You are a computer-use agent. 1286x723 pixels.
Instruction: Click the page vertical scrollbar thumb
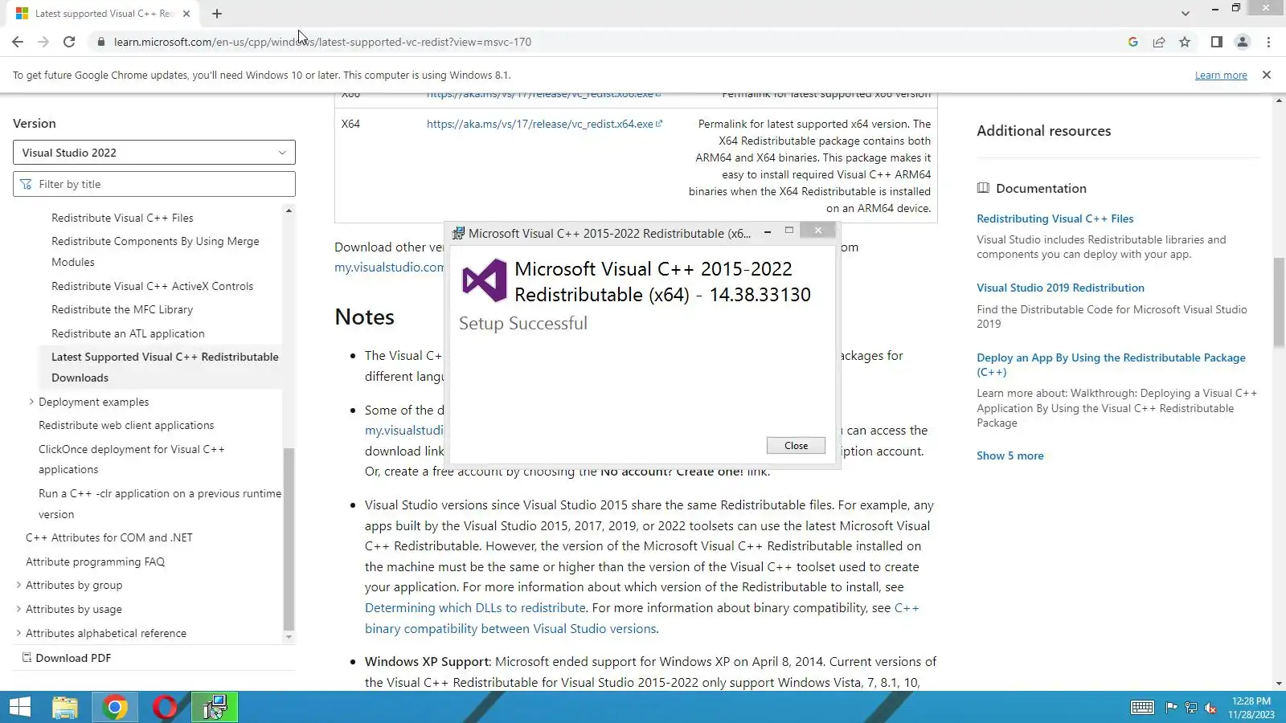click(1279, 302)
